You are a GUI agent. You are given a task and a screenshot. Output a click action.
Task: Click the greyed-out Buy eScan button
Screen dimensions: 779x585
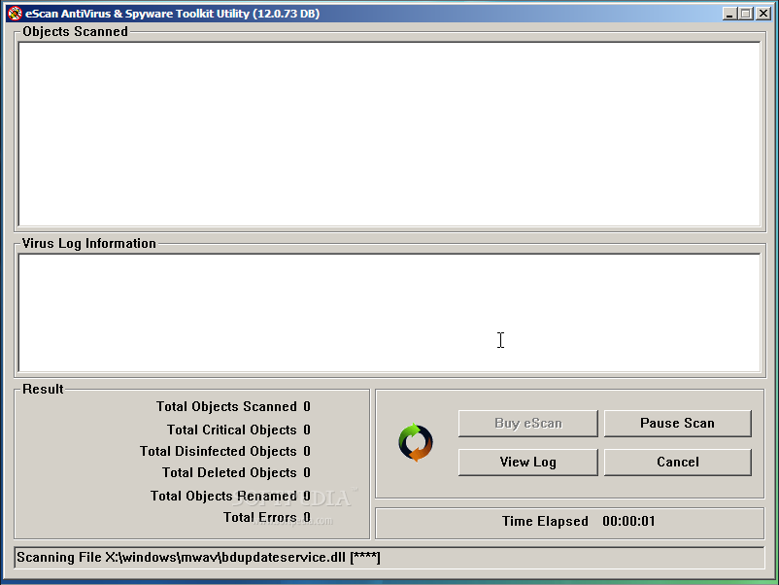527,423
